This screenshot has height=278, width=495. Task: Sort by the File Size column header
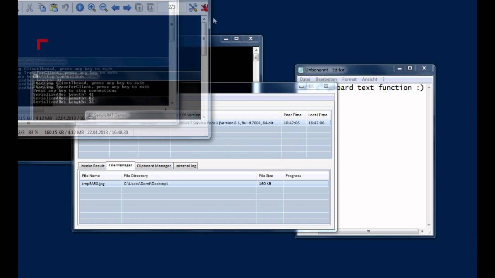pos(270,176)
